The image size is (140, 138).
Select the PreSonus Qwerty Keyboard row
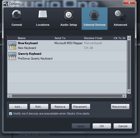pos(67,56)
